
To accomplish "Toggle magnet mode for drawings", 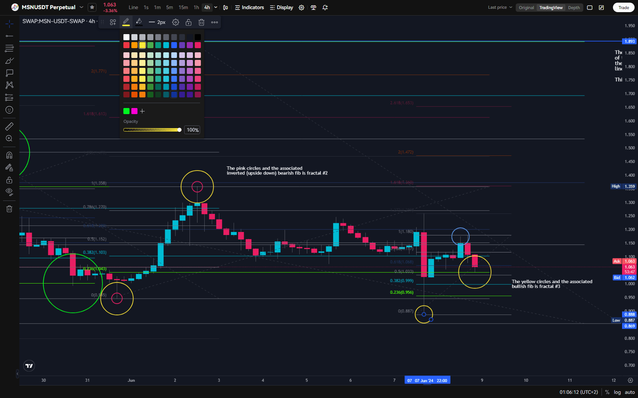I will click(x=9, y=155).
